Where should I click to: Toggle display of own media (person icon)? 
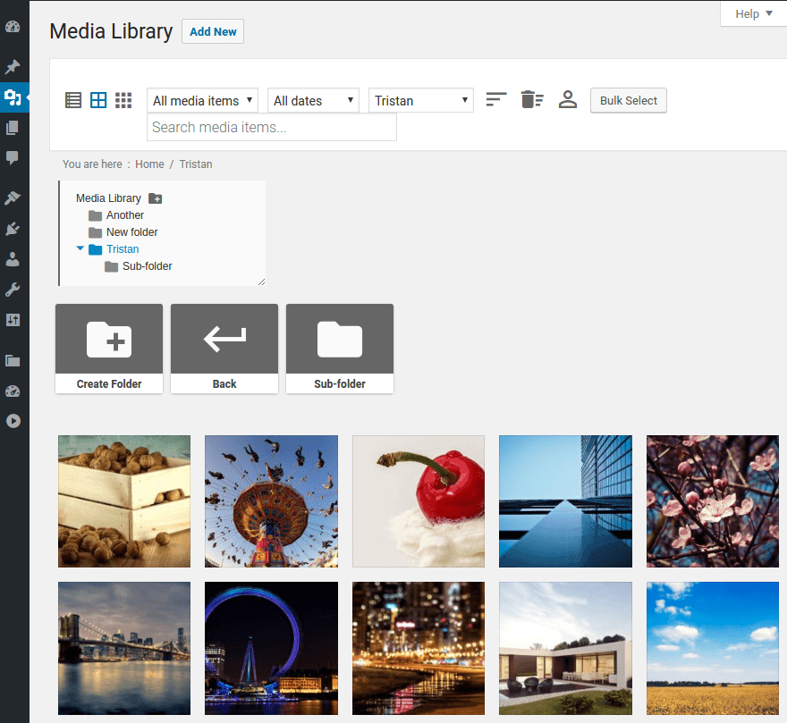pos(568,99)
